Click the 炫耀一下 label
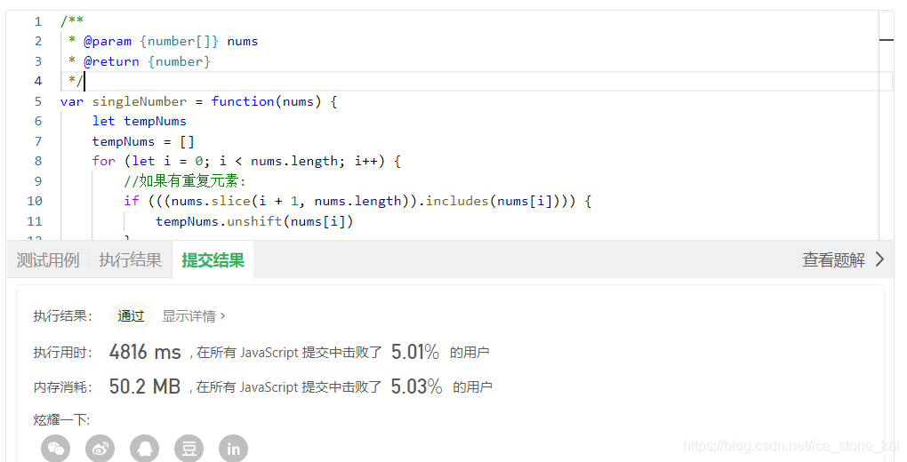 pyautogui.click(x=61, y=419)
